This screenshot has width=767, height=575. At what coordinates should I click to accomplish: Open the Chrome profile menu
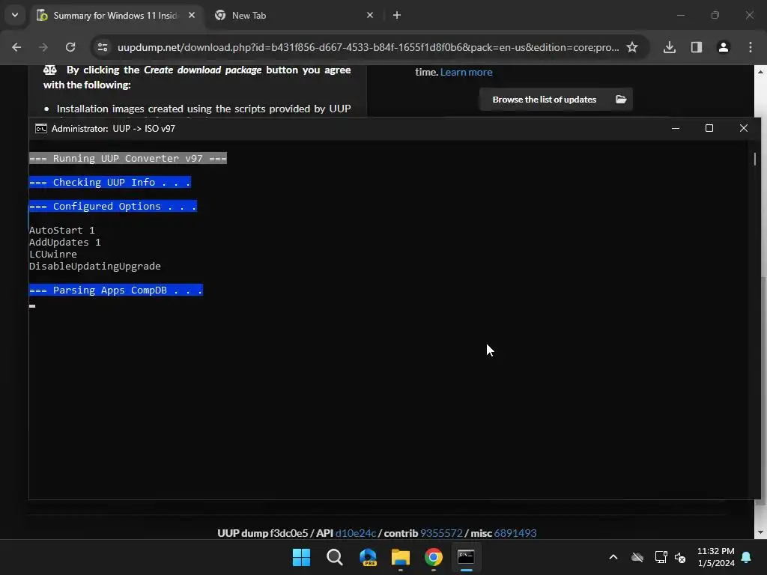[x=724, y=47]
